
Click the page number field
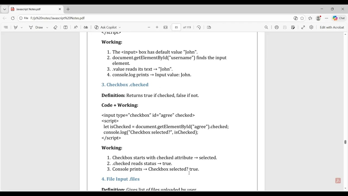pyautogui.click(x=176, y=27)
